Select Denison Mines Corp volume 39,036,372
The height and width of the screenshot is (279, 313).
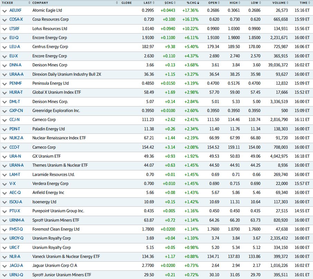pos(278,65)
